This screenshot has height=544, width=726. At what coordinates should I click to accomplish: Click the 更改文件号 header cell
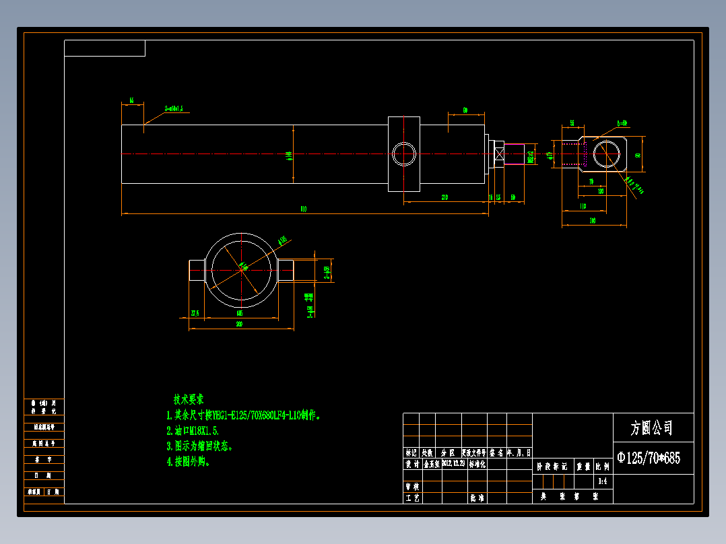pos(474,453)
